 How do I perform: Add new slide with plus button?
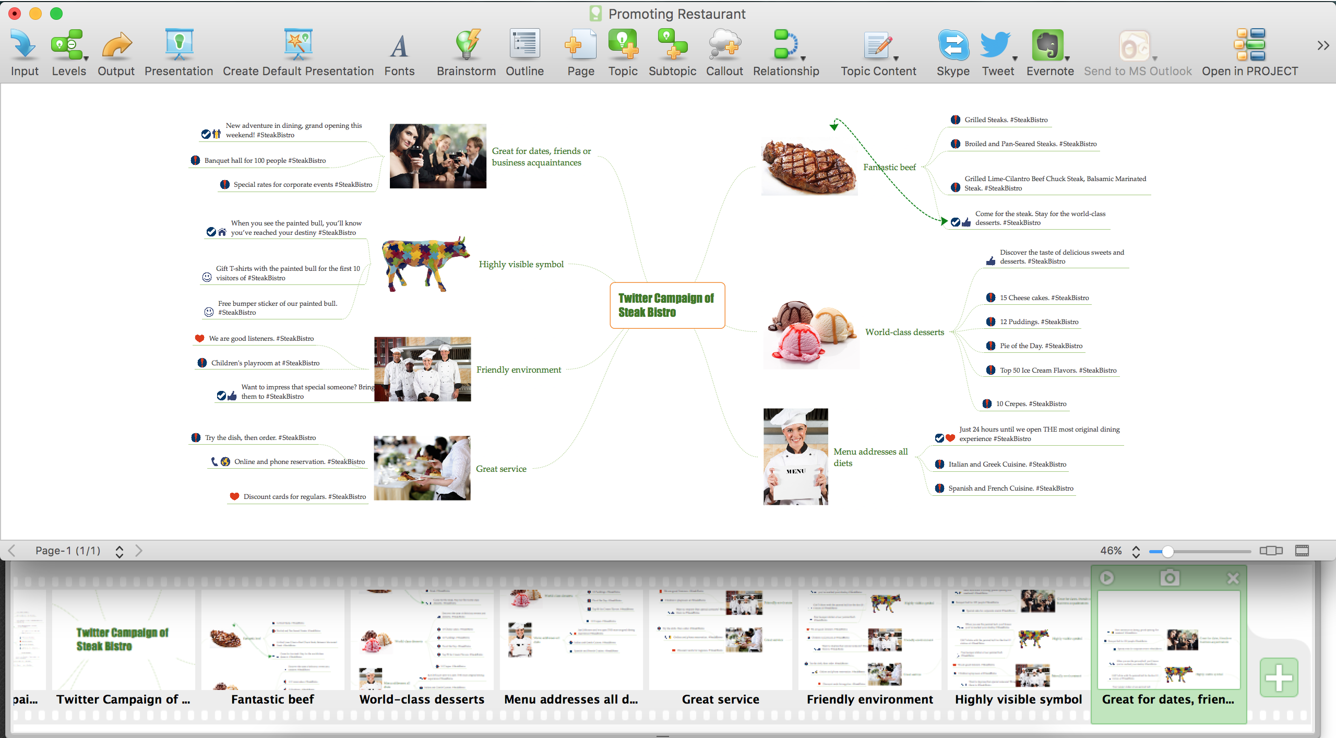(1279, 677)
